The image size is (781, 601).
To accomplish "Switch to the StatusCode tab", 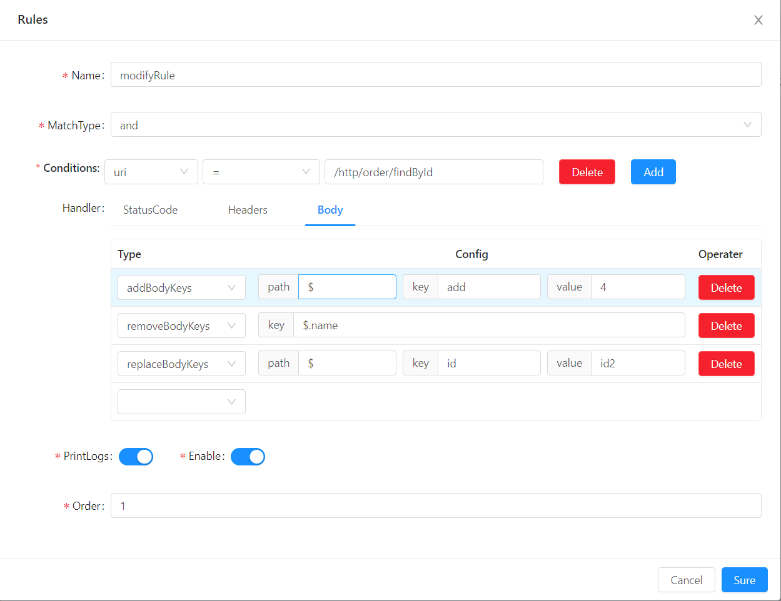I will [150, 210].
